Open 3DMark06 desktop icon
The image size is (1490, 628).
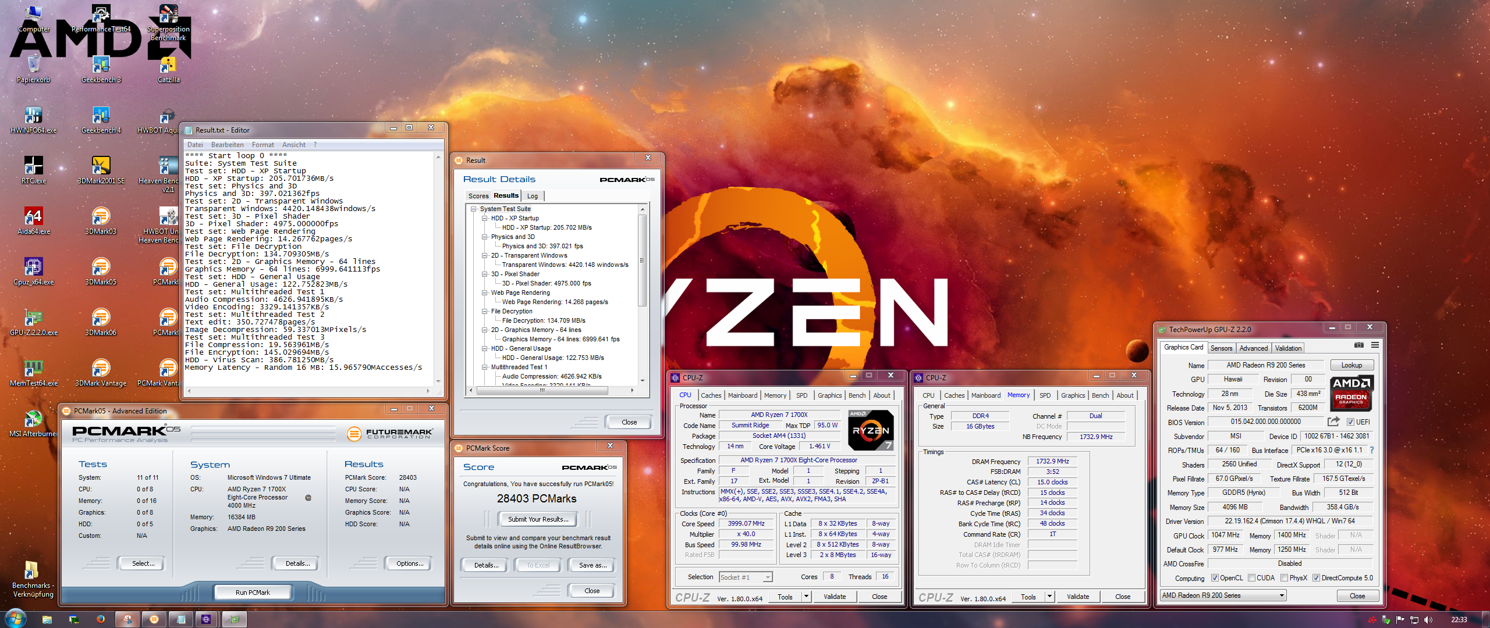(x=101, y=323)
